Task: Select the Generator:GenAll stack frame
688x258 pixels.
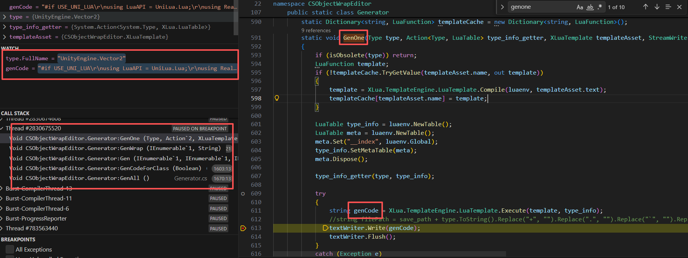Action: coord(119,178)
